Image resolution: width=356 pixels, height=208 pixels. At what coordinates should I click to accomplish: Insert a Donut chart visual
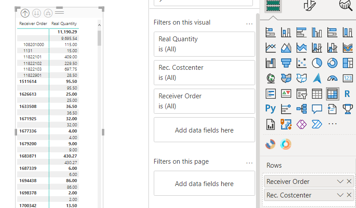(x=332, y=63)
